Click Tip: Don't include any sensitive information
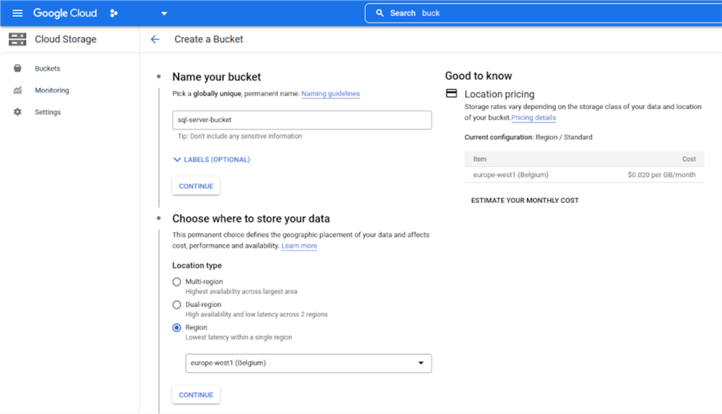Viewport: 722px width, 414px height. (x=240, y=136)
